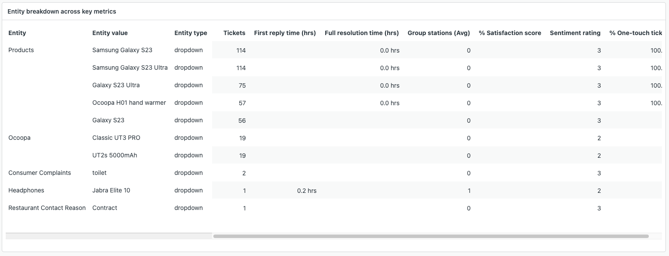Click the group stations value 0 for the toilet row
669x256 pixels.
coord(469,173)
